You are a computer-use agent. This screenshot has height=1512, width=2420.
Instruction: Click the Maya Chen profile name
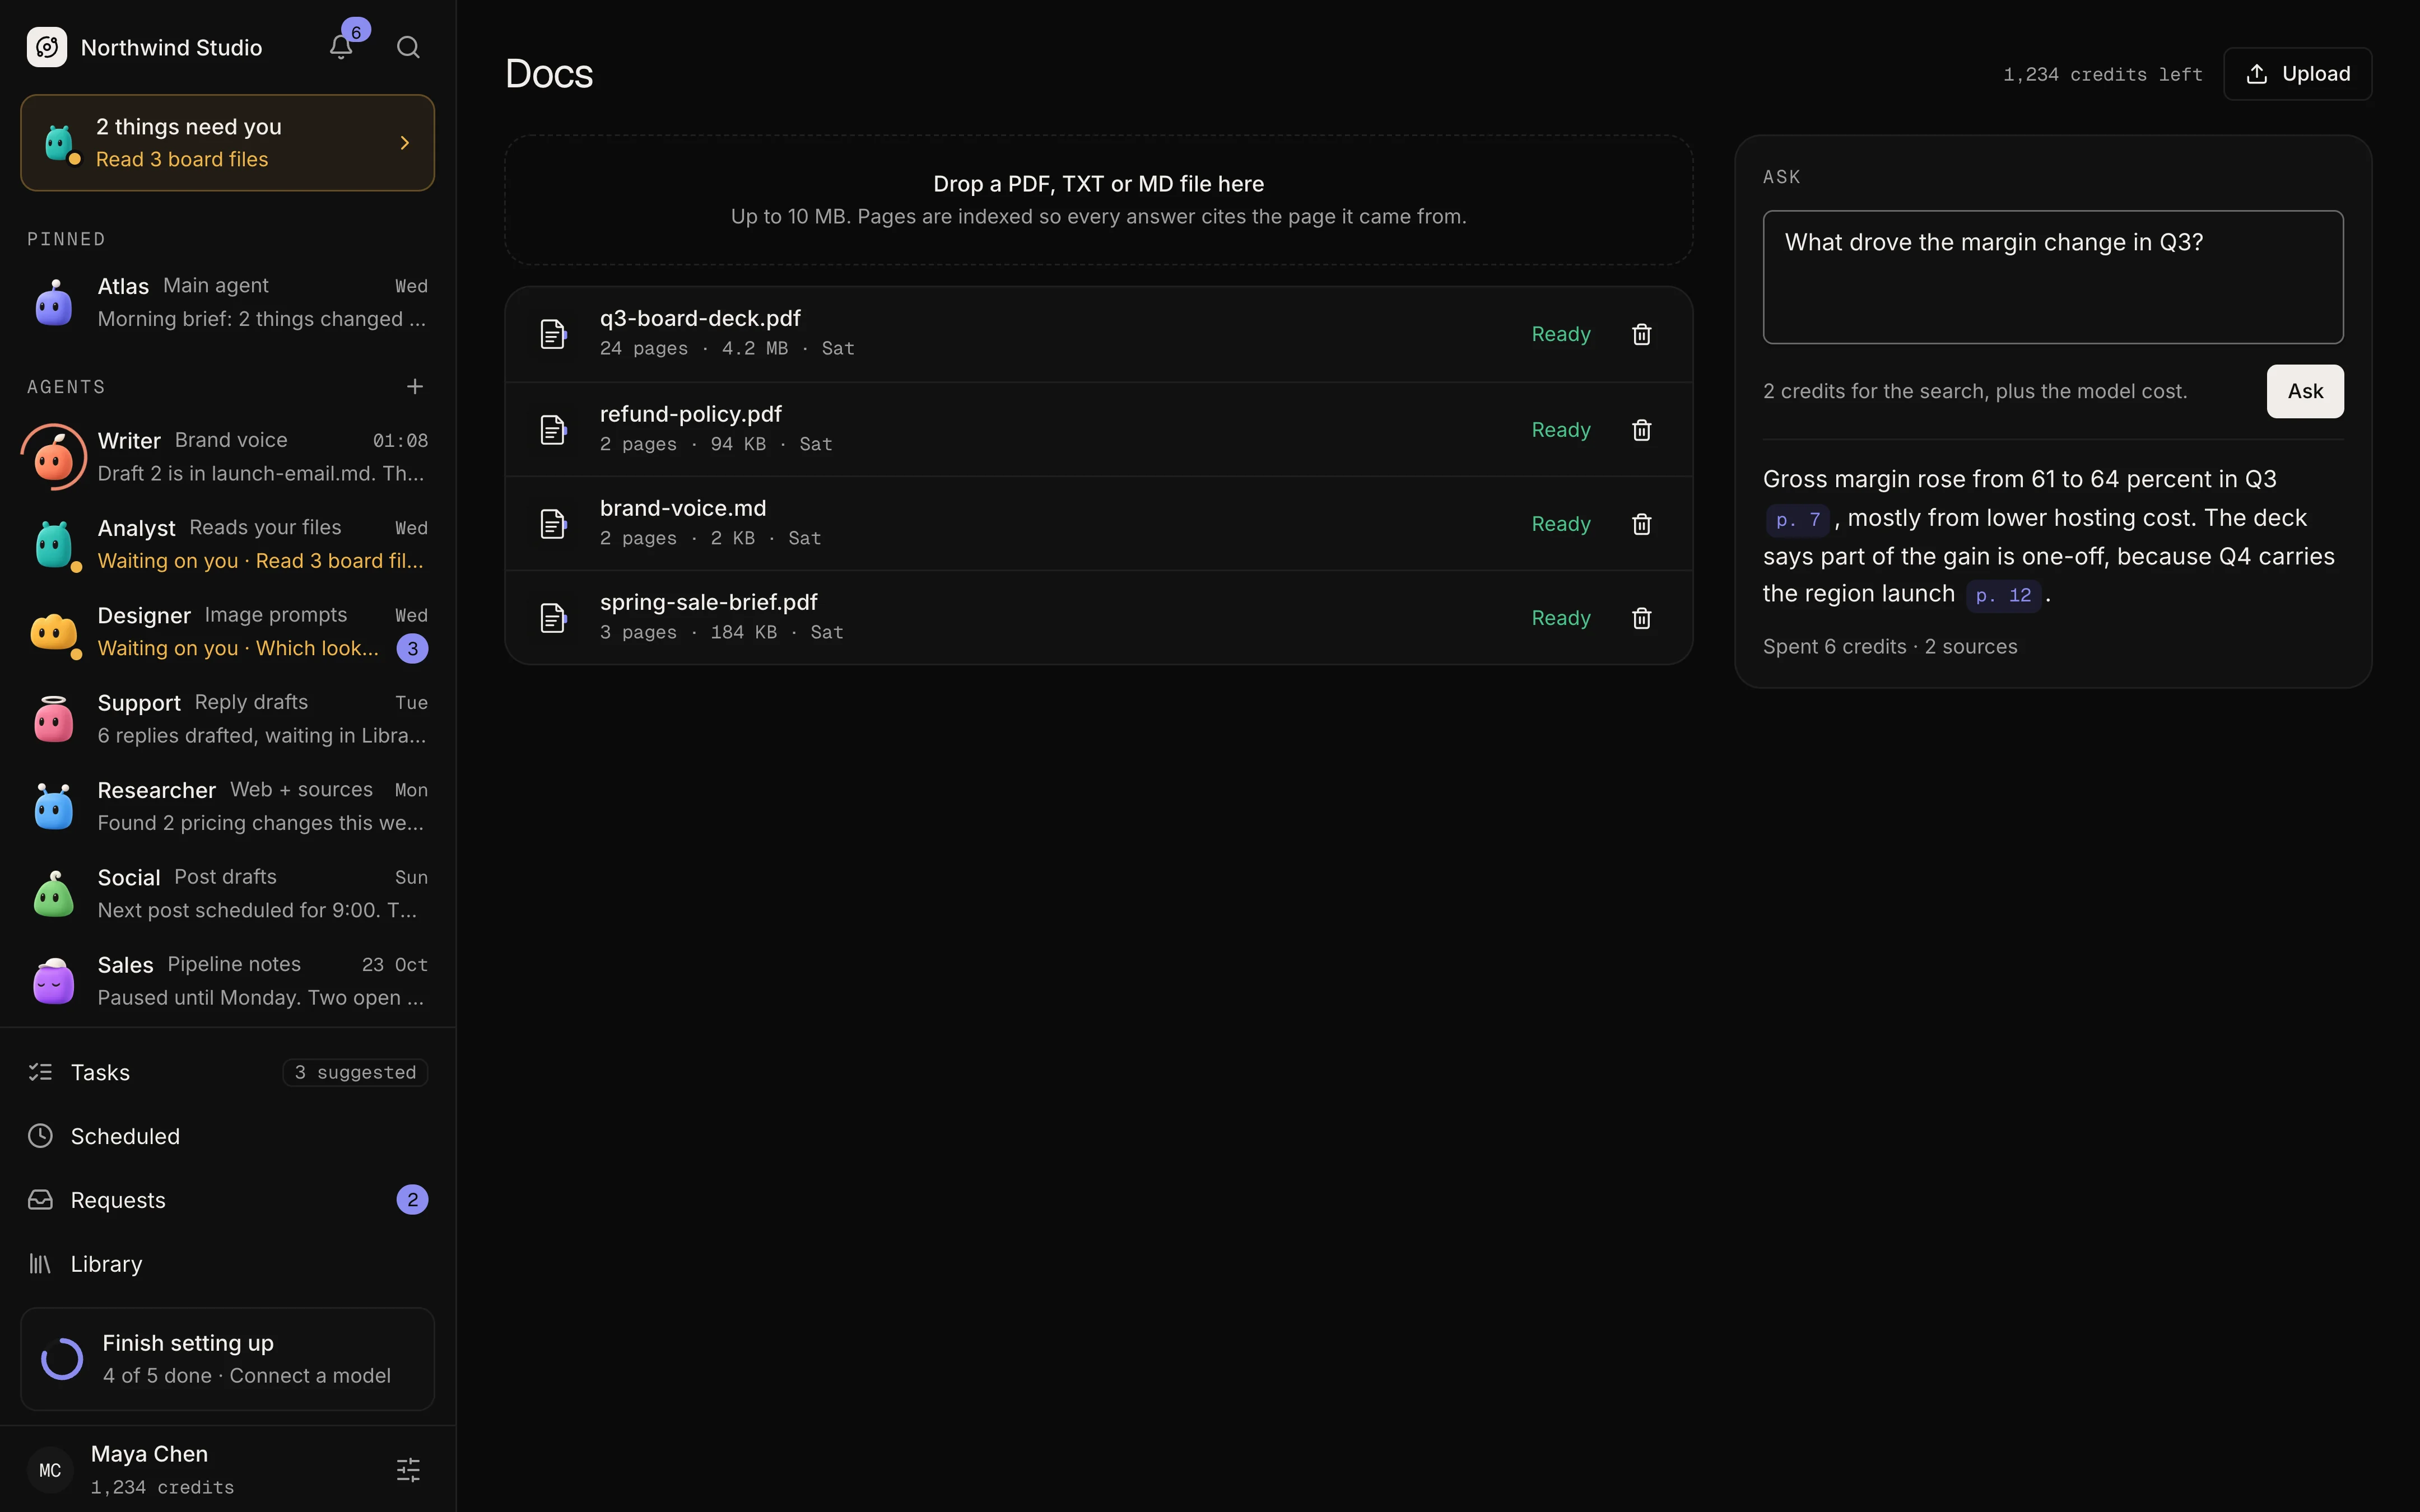pyautogui.click(x=150, y=1454)
